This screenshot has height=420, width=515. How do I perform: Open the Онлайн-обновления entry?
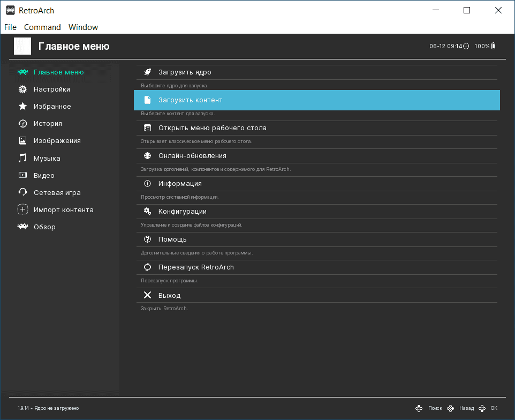click(x=316, y=156)
